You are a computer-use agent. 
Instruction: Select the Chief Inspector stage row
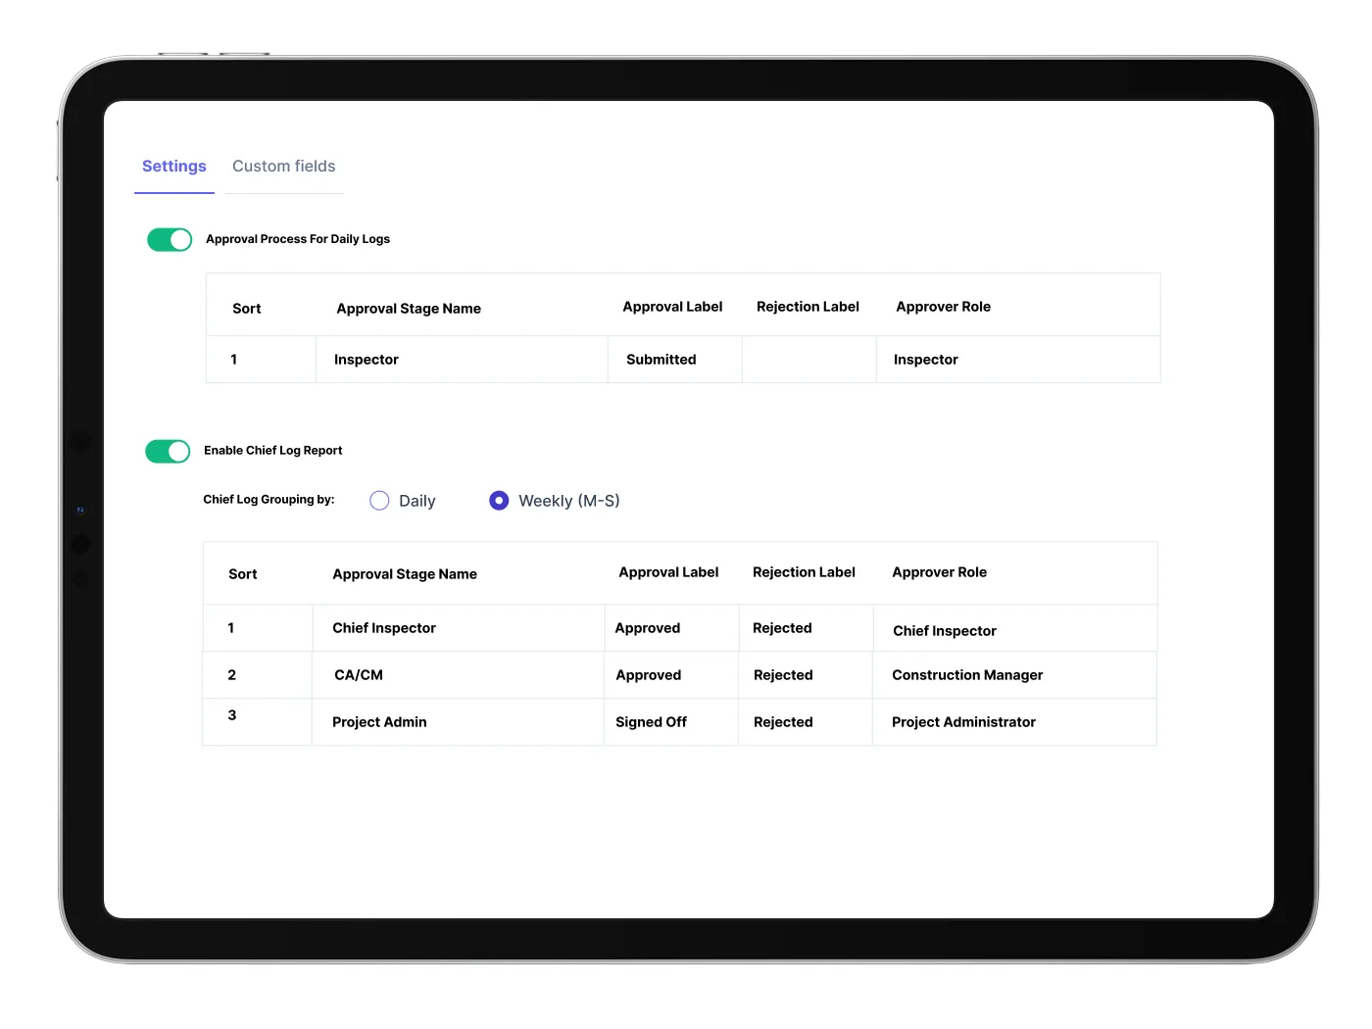(383, 627)
